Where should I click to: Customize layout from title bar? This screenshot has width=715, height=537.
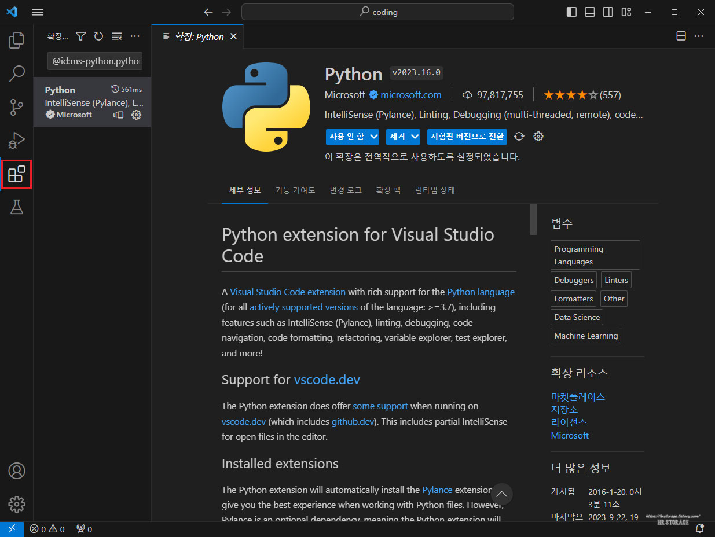pos(626,12)
